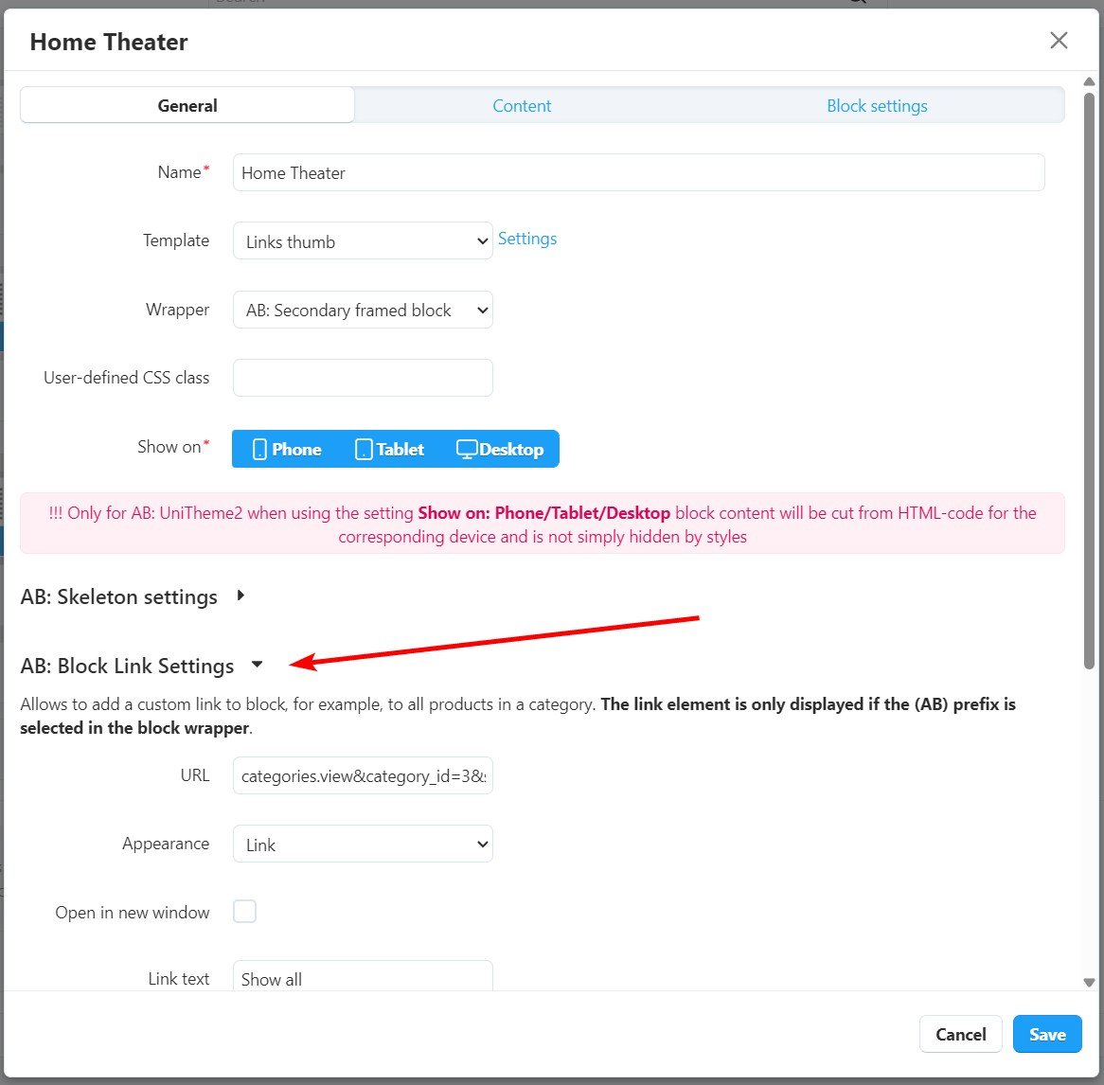
Task: Click the scrollbar down arrow
Action: point(1089,983)
